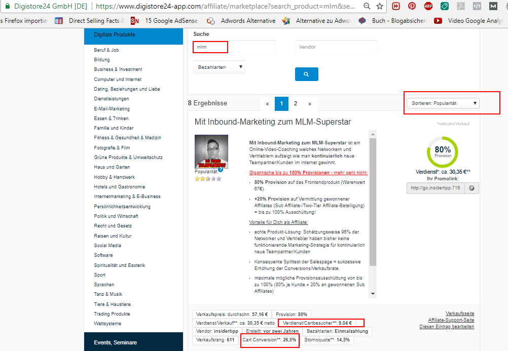Click the blue magnifier search button
Viewport: 508px width, 351px height.
(307, 74)
